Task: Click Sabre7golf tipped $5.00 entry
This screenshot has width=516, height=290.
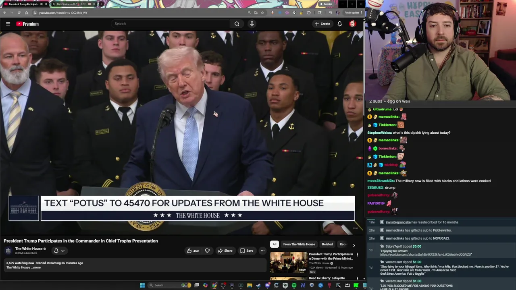Action: click(x=403, y=246)
